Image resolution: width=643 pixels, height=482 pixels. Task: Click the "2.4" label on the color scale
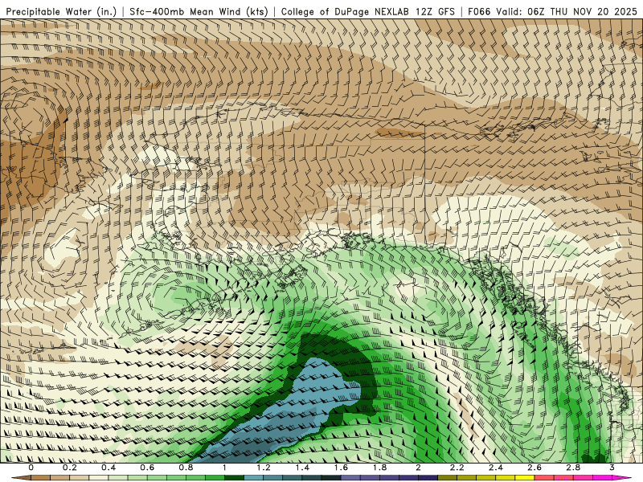coord(496,468)
